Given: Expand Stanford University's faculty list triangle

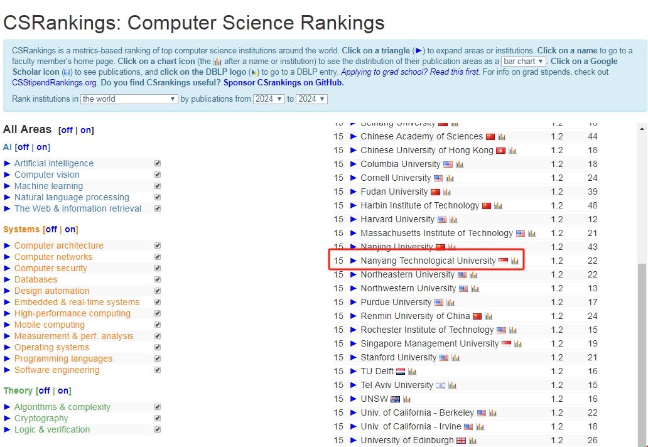Looking at the screenshot, I should pyautogui.click(x=352, y=356).
